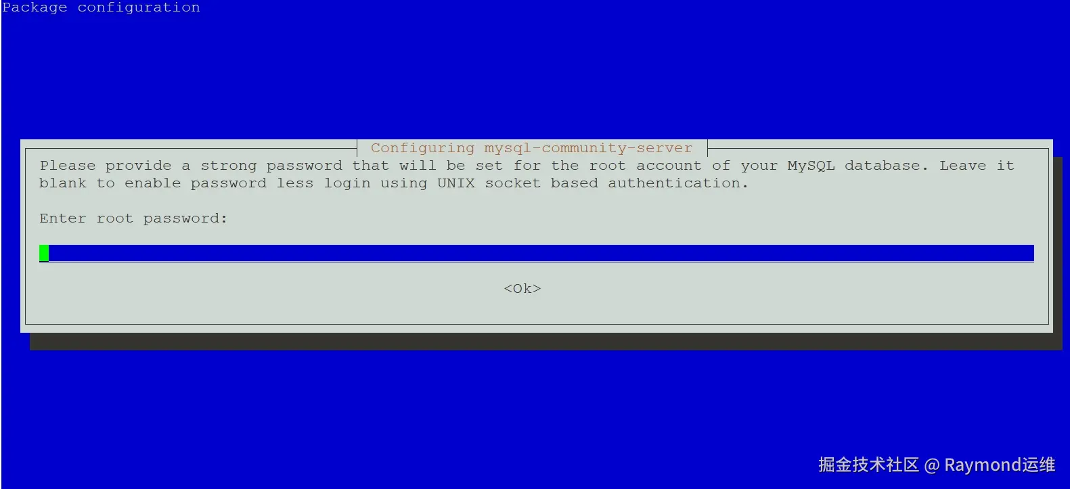Select the <Ok> button
This screenshot has width=1070, height=489.
[522, 289]
